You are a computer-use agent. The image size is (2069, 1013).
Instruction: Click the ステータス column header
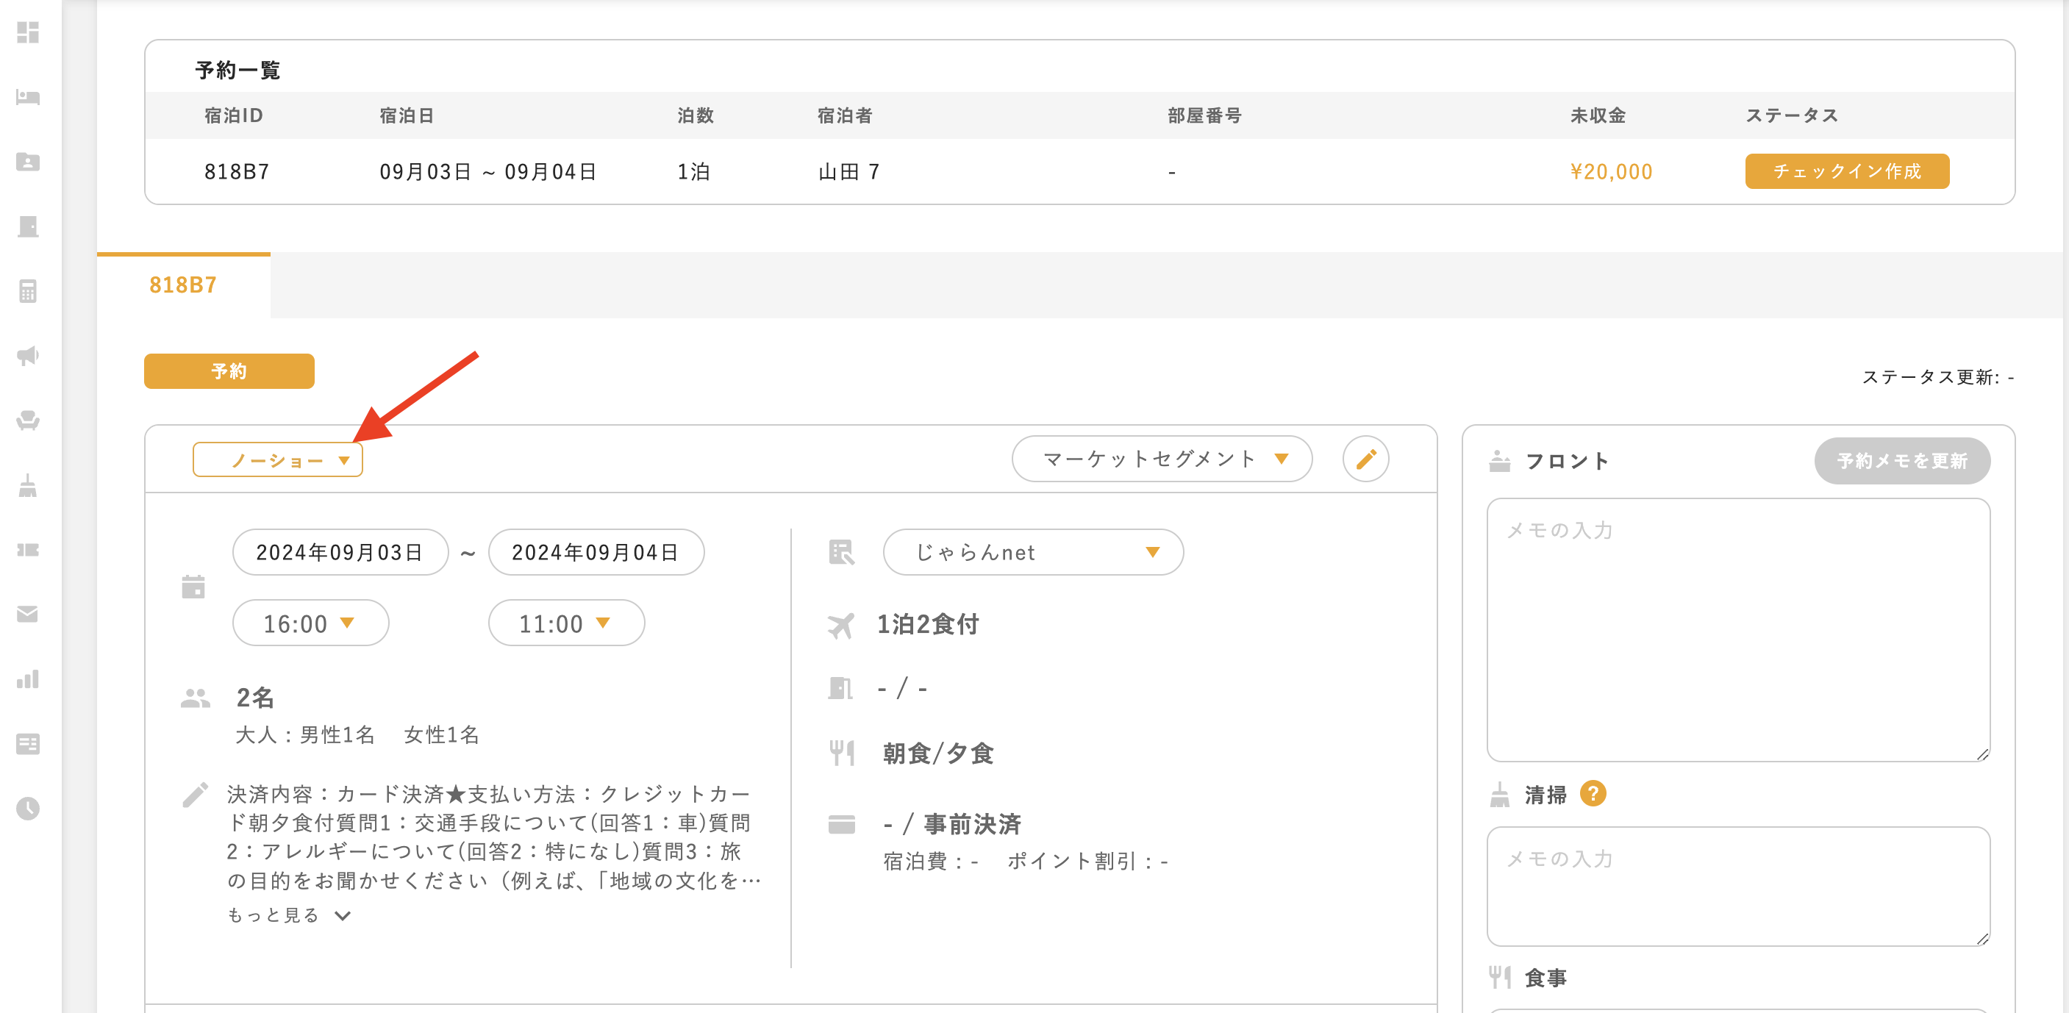[x=1792, y=115]
